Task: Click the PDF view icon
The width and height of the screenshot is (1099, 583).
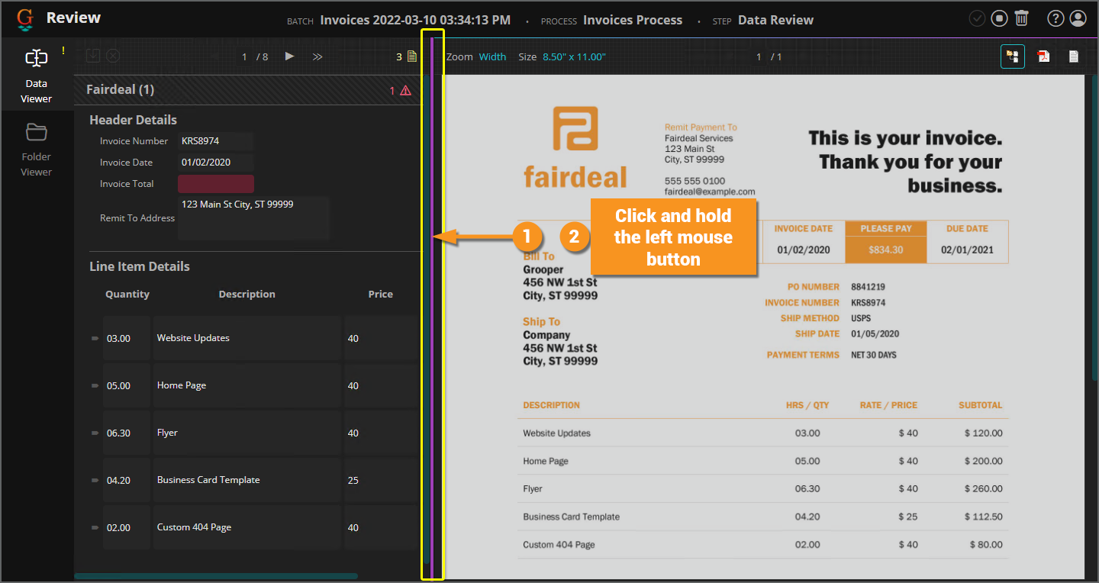Action: pyautogui.click(x=1043, y=56)
